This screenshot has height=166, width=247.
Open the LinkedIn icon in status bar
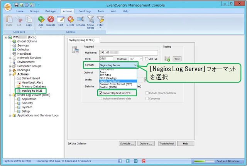tap(135, 161)
